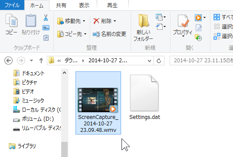Screen dimensions: 233x157
Task: Switch to the Play (再生) tab
Action: pos(112,6)
